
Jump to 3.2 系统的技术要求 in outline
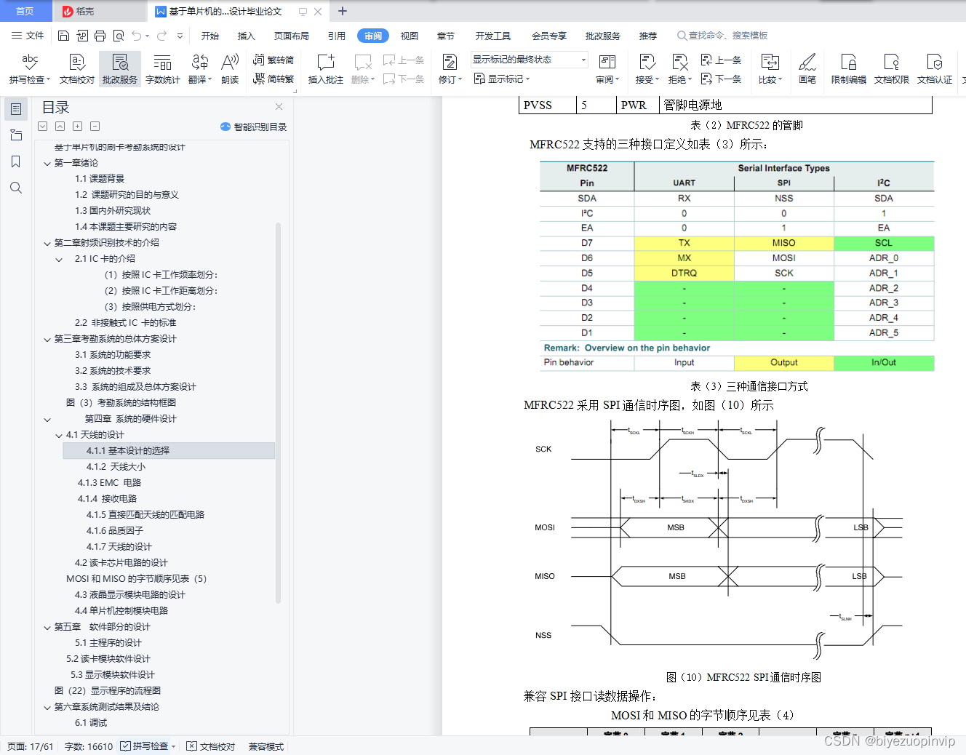pyautogui.click(x=113, y=371)
